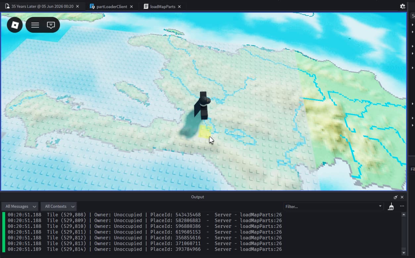Click the Output scrollbar down arrow
415x258 pixels.
coord(403,253)
